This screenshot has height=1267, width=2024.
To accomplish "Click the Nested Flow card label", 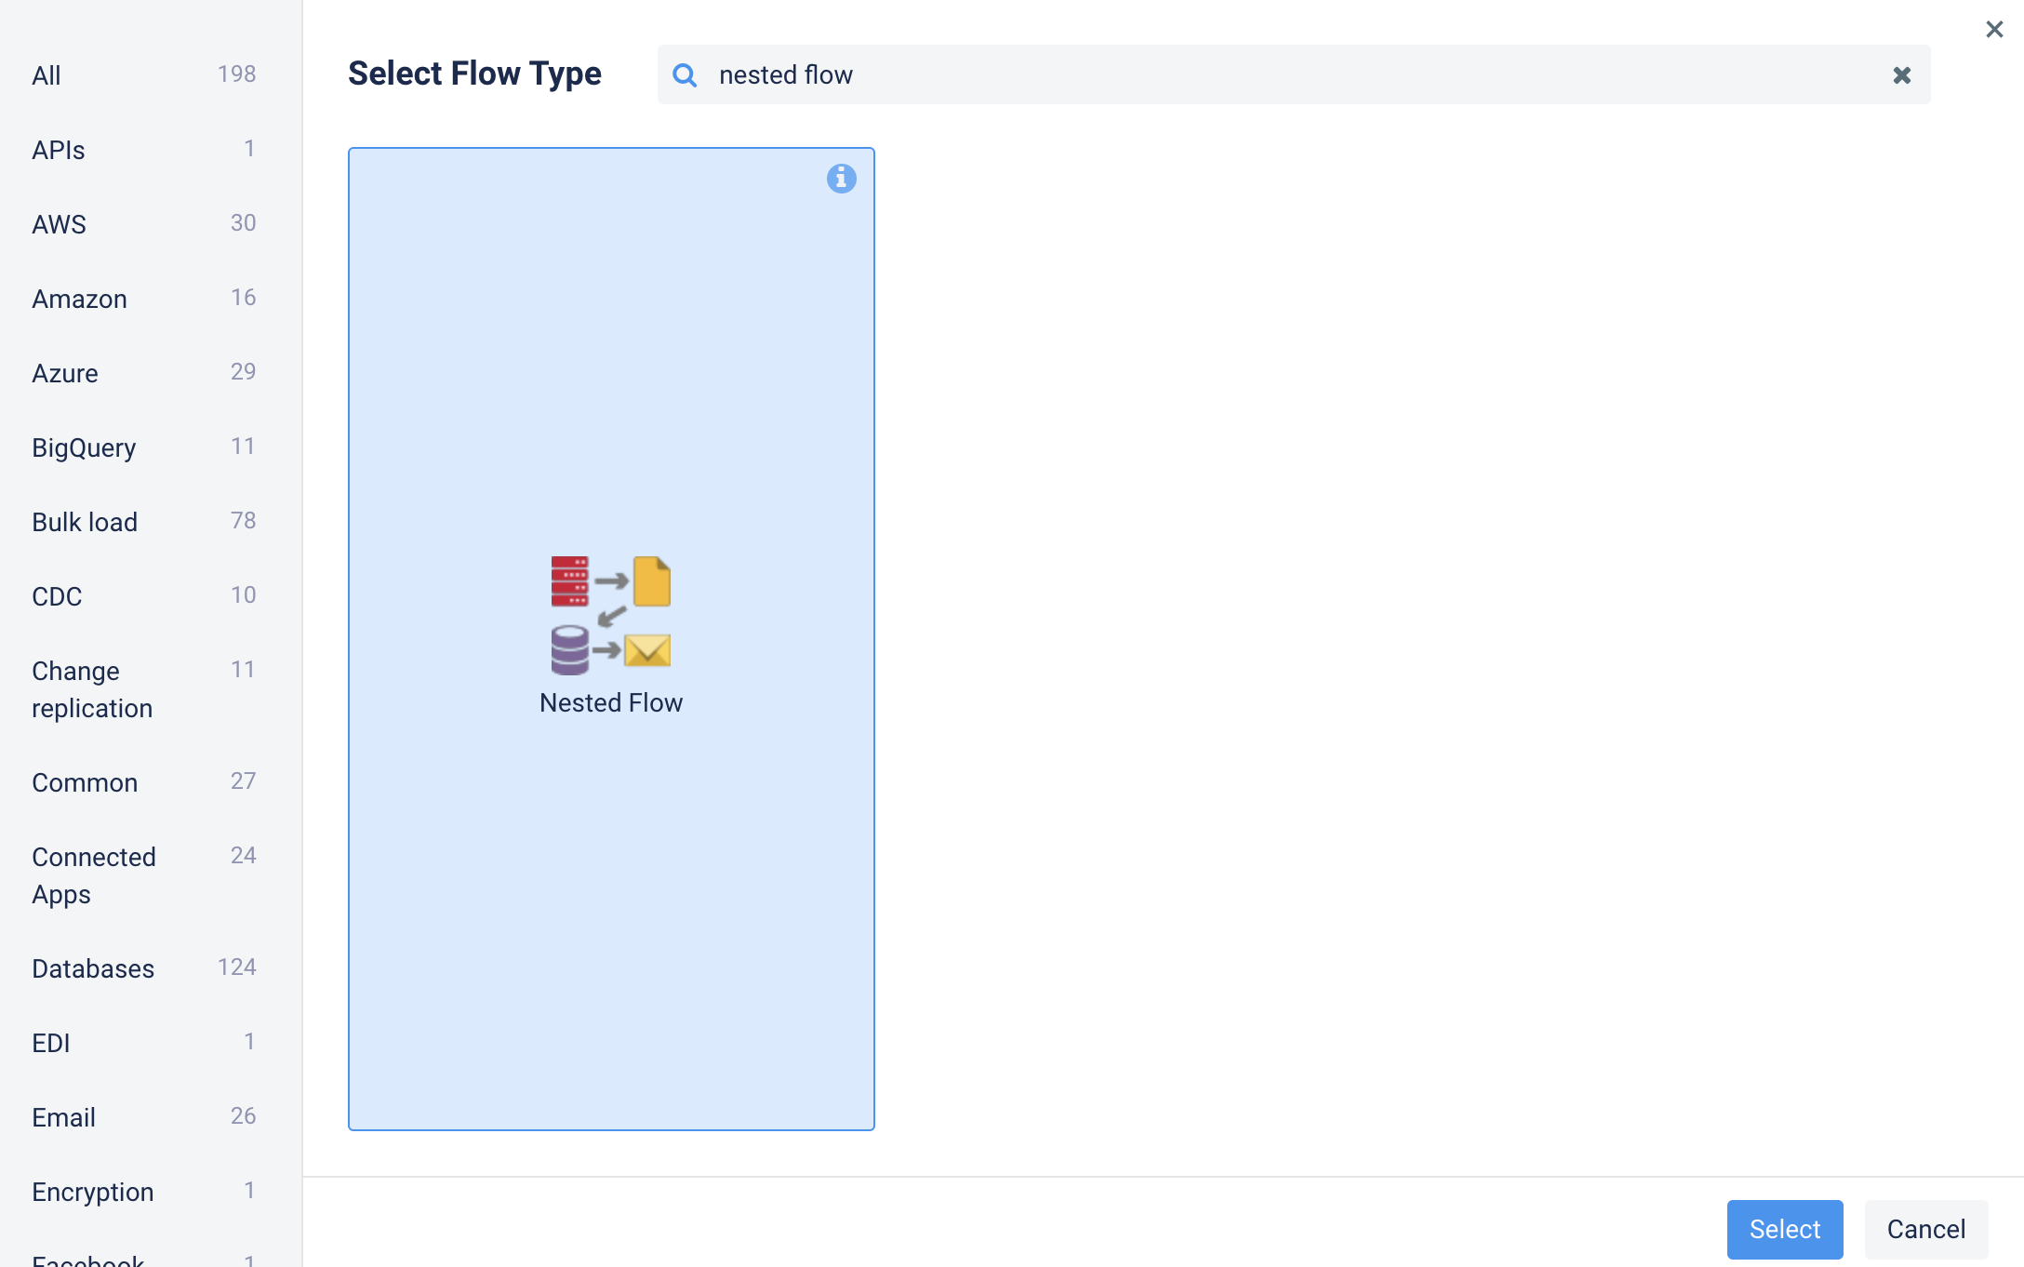I will [x=611, y=702].
